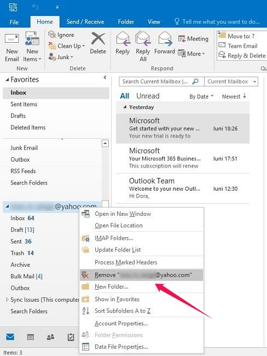Viewport: 267px width, 356px height.
Task: Click the Tell me what you want field
Action: pyautogui.click(x=217, y=21)
